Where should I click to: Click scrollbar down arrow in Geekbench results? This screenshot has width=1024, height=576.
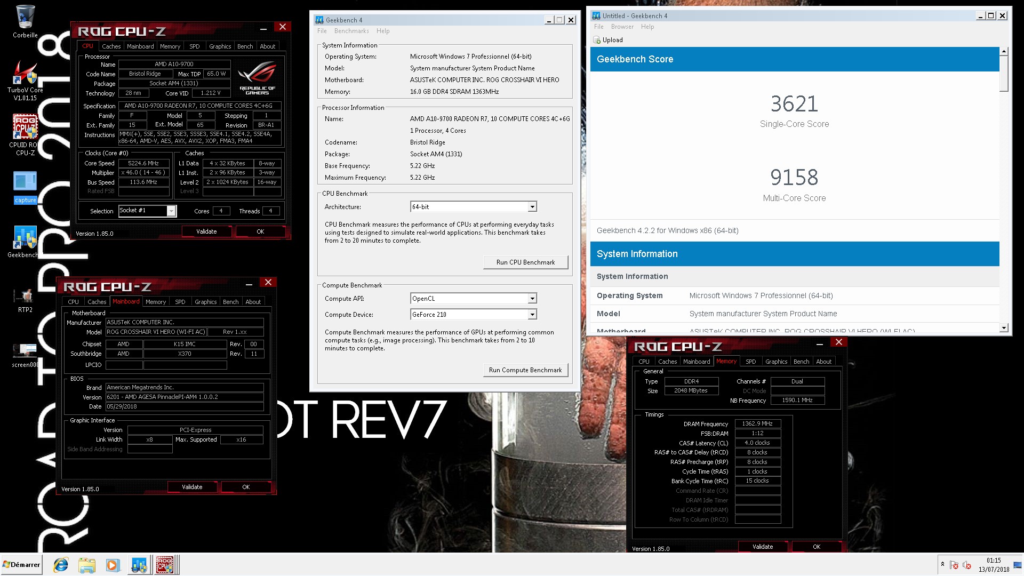(1004, 328)
